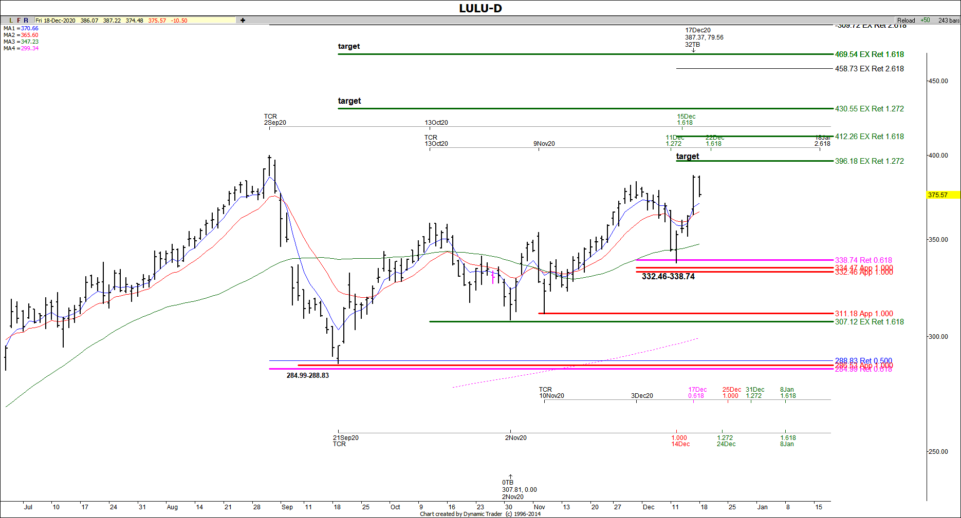
Task: Select the 430.55 EX Ret 1.272 label
Action: [x=869, y=109]
